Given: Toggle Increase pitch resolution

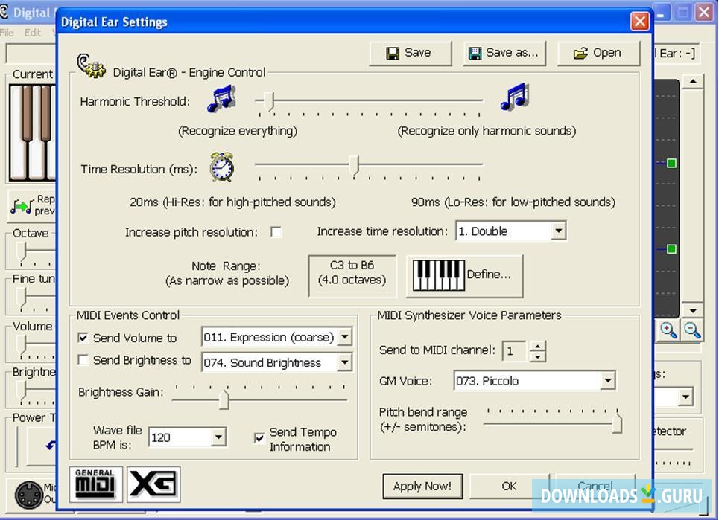Looking at the screenshot, I should coord(276,232).
